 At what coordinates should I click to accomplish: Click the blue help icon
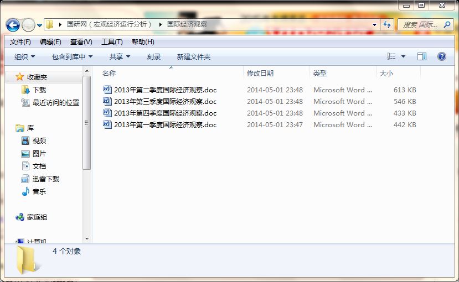[x=442, y=56]
